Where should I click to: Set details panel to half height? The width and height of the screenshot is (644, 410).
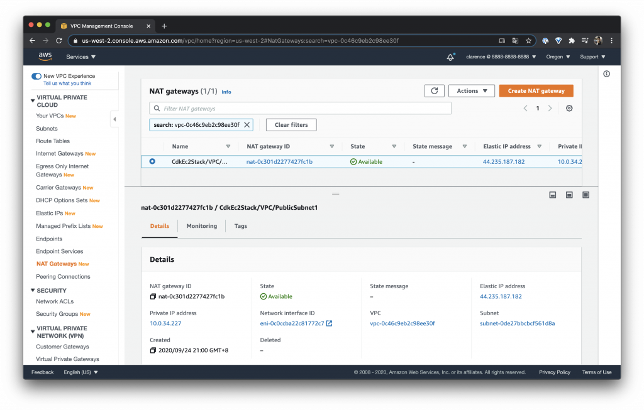[569, 195]
